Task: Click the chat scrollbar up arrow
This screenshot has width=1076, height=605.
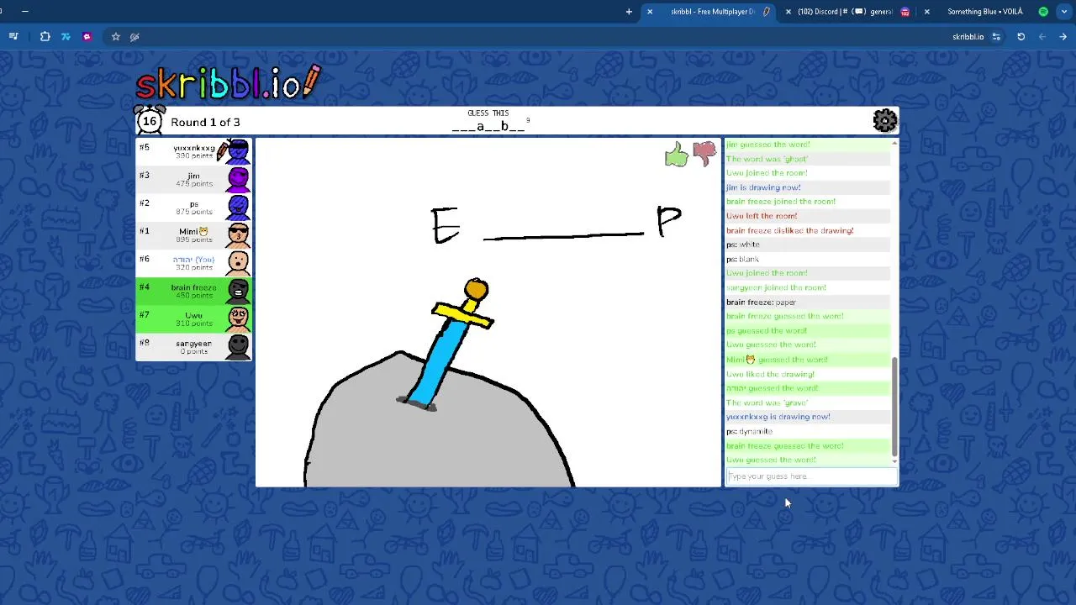Action: [894, 143]
